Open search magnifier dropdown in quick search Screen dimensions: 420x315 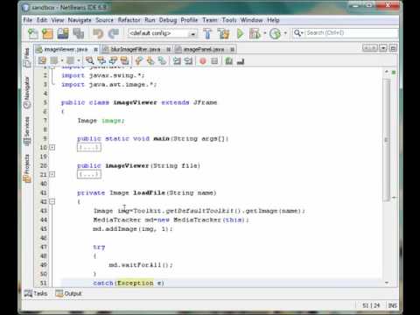(x=298, y=32)
